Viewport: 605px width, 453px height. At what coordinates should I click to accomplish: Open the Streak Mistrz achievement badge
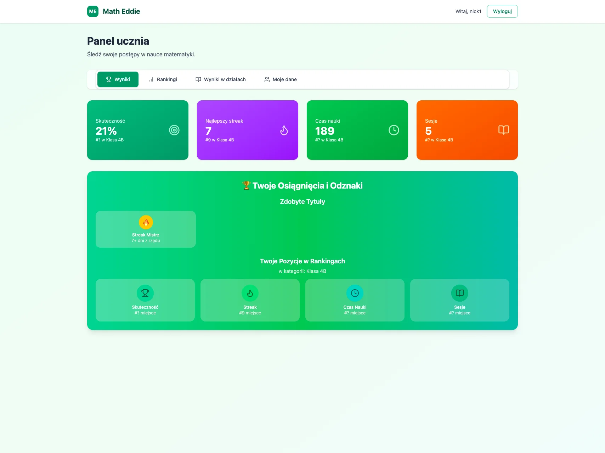145,229
